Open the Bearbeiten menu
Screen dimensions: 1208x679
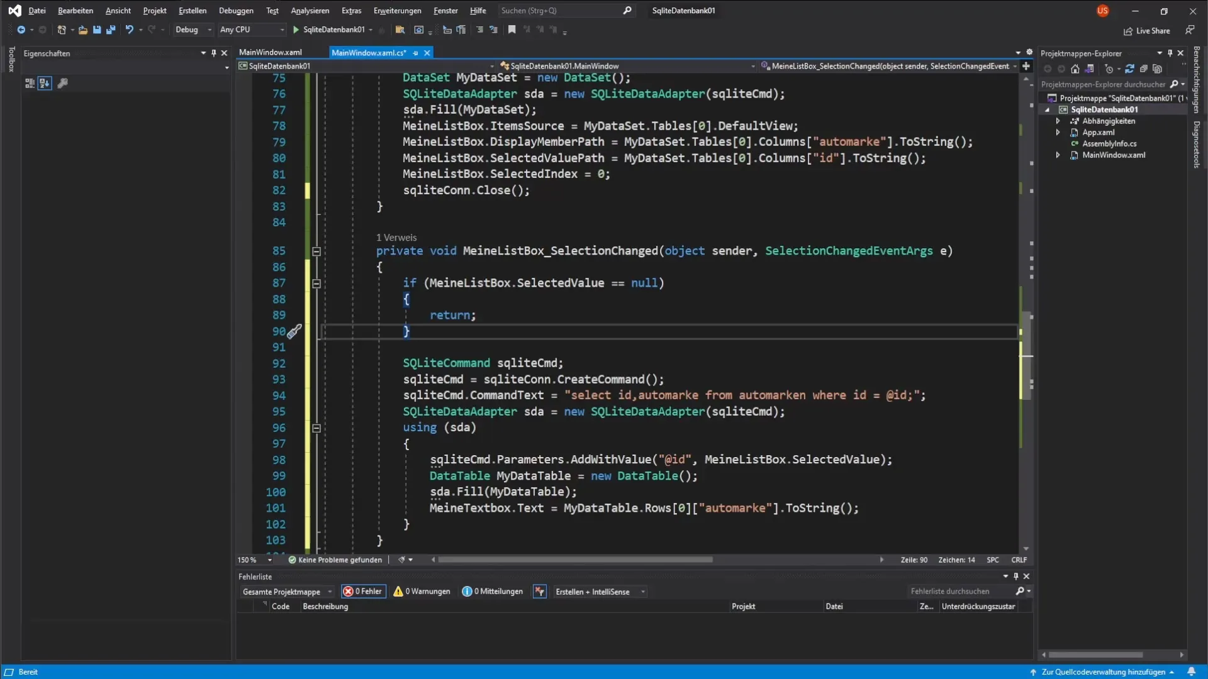coord(75,11)
